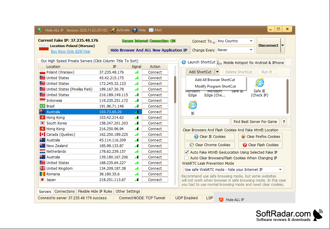Expand the Disconnect button arrow
The width and height of the screenshot is (330, 229).
pyautogui.click(x=283, y=46)
